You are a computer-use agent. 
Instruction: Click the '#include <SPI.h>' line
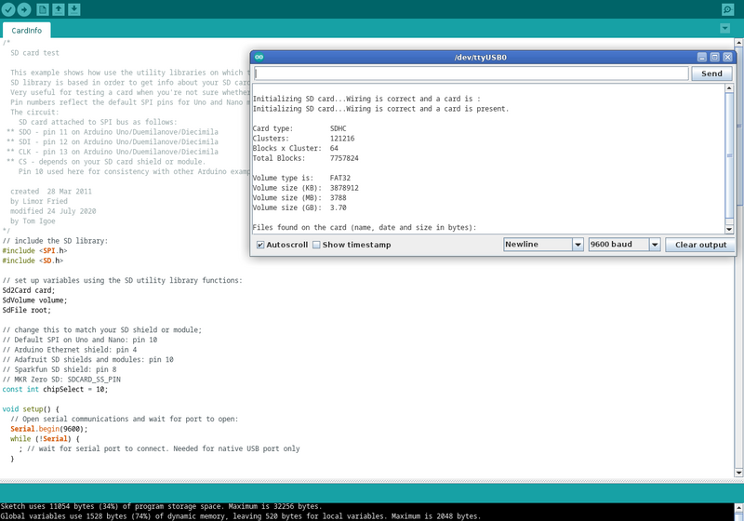point(34,250)
